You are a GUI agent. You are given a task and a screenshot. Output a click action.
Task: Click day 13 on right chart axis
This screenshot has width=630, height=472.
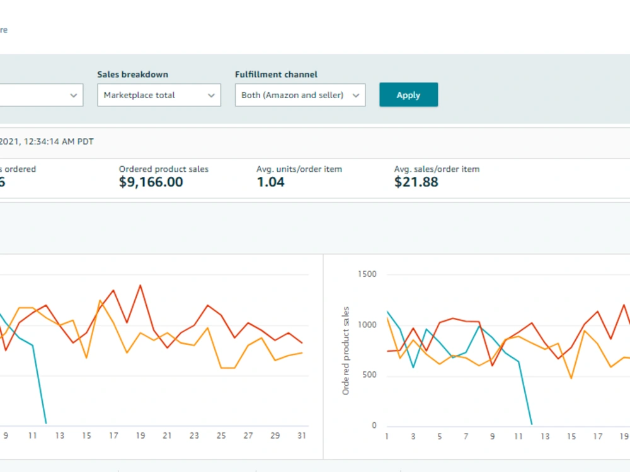point(545,436)
